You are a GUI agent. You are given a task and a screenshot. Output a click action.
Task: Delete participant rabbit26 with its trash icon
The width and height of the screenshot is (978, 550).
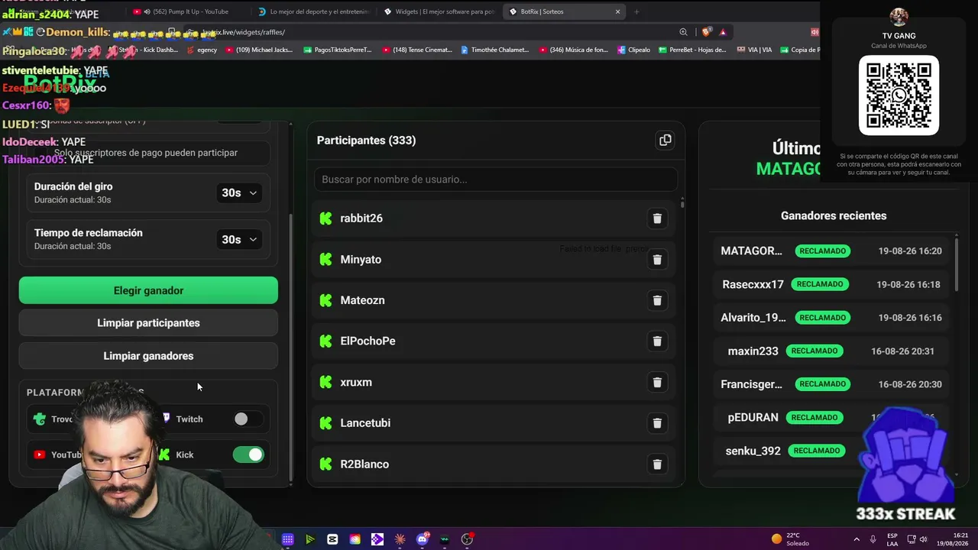657,218
